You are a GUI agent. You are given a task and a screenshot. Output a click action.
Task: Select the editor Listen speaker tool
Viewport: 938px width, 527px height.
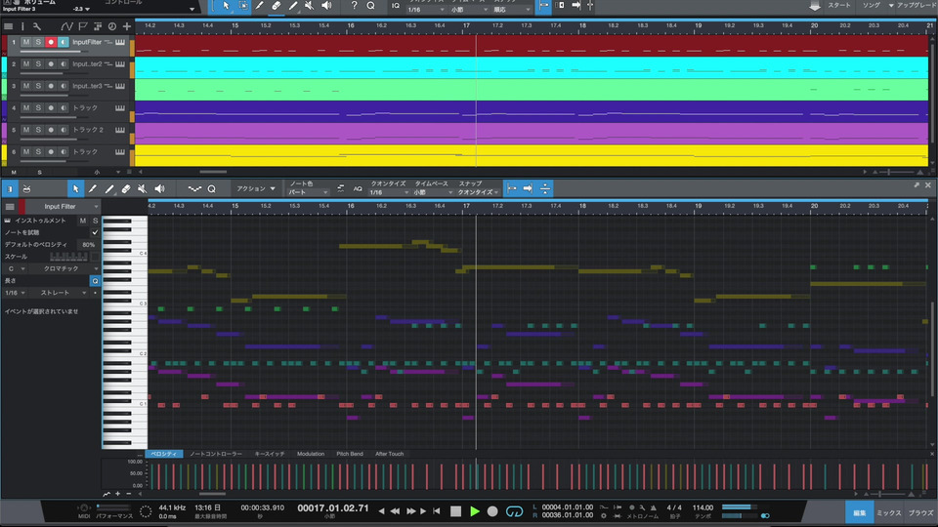tap(159, 188)
